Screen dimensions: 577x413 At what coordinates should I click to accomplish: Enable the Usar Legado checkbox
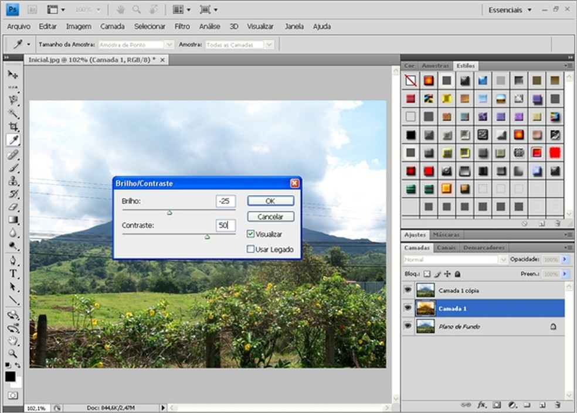pos(251,249)
